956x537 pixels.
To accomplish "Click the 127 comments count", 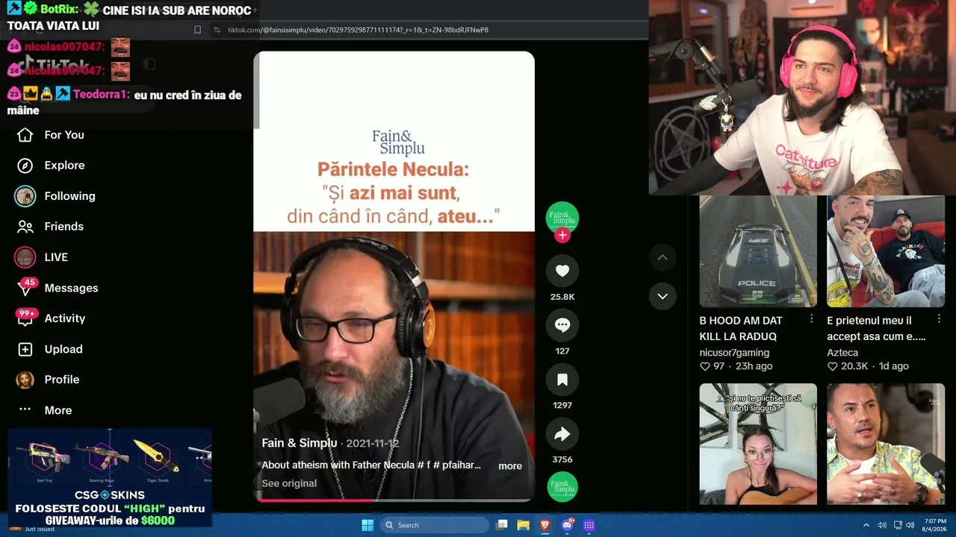I will 562,351.
